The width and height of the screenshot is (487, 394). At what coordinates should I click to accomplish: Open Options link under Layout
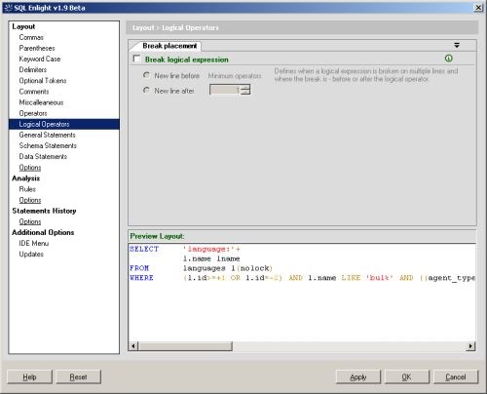pos(30,168)
